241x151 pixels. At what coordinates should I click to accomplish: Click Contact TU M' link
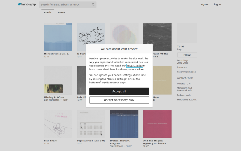tap(184, 83)
